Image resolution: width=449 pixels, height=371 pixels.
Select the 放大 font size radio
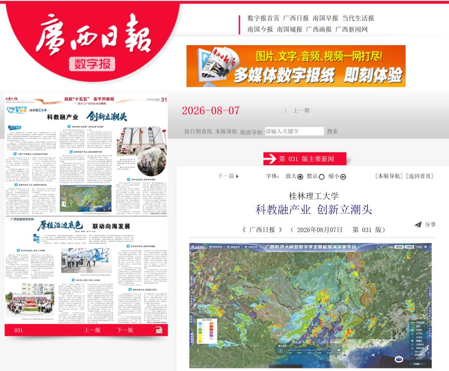(300, 177)
